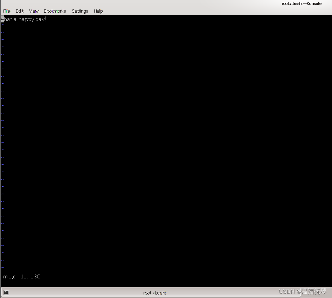Image resolution: width=332 pixels, height=298 pixels.
Task: Open the Settings menu
Action: [x=80, y=11]
